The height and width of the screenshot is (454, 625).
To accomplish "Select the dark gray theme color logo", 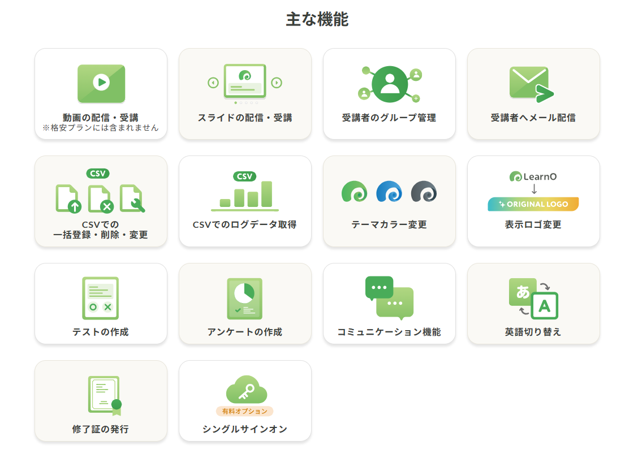I will click(424, 192).
